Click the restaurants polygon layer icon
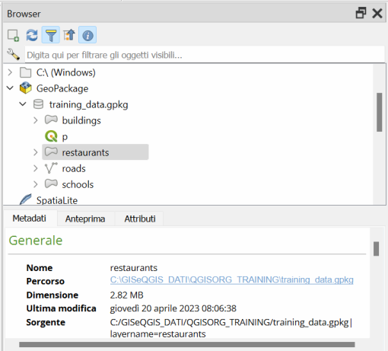 (x=51, y=152)
